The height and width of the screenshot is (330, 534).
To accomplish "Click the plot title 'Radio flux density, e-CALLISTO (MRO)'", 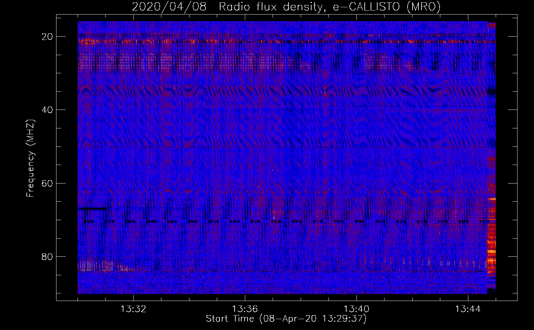I will click(x=330, y=7).
